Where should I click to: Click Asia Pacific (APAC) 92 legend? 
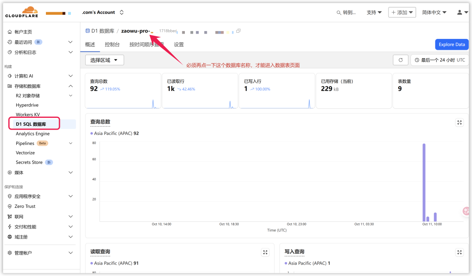[x=115, y=134]
